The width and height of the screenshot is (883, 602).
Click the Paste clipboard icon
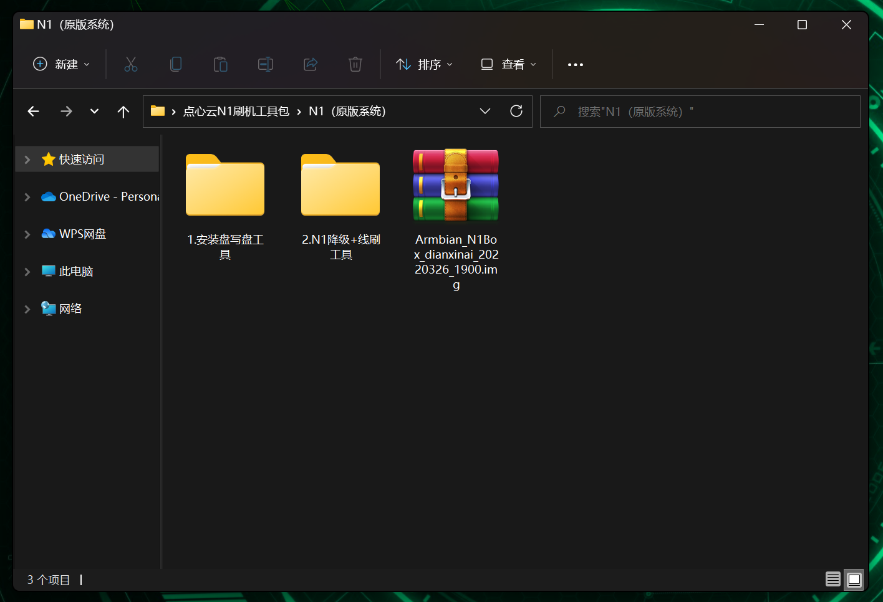click(221, 64)
